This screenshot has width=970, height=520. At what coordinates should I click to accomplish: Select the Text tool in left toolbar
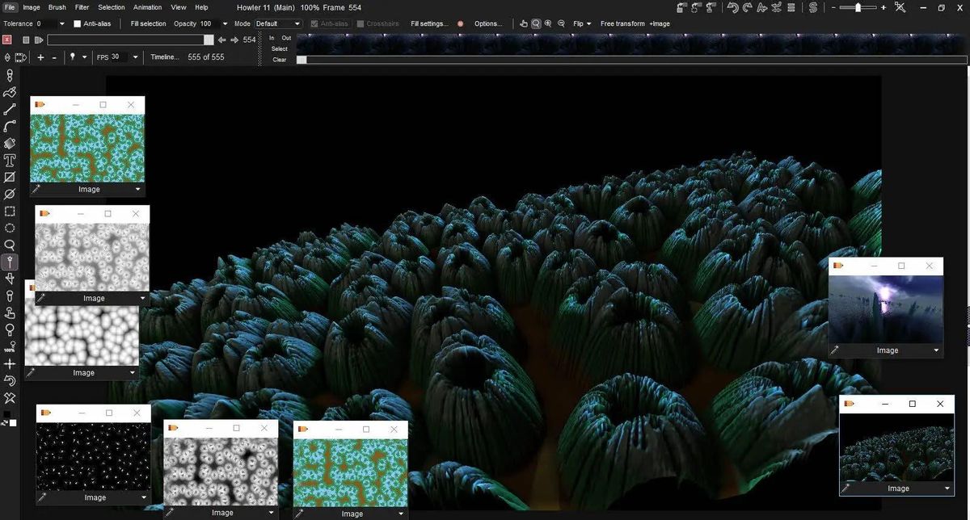(10, 160)
